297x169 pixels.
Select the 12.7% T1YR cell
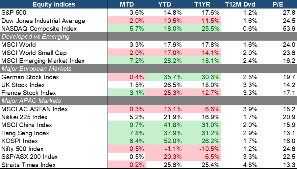(x=202, y=93)
